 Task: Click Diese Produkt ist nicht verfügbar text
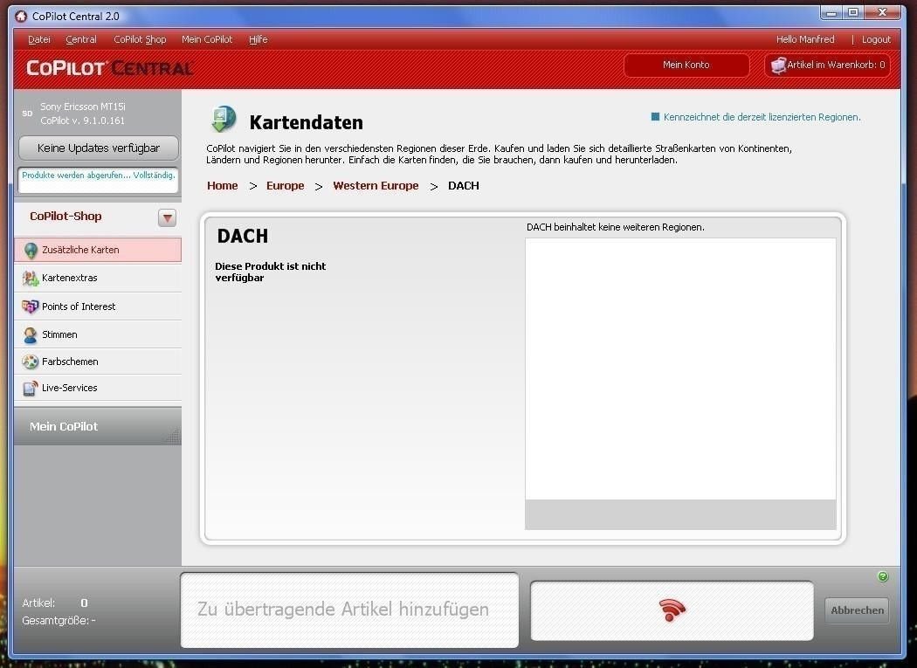(270, 272)
